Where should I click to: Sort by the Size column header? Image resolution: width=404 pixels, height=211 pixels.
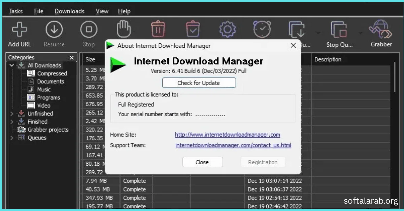90,59
